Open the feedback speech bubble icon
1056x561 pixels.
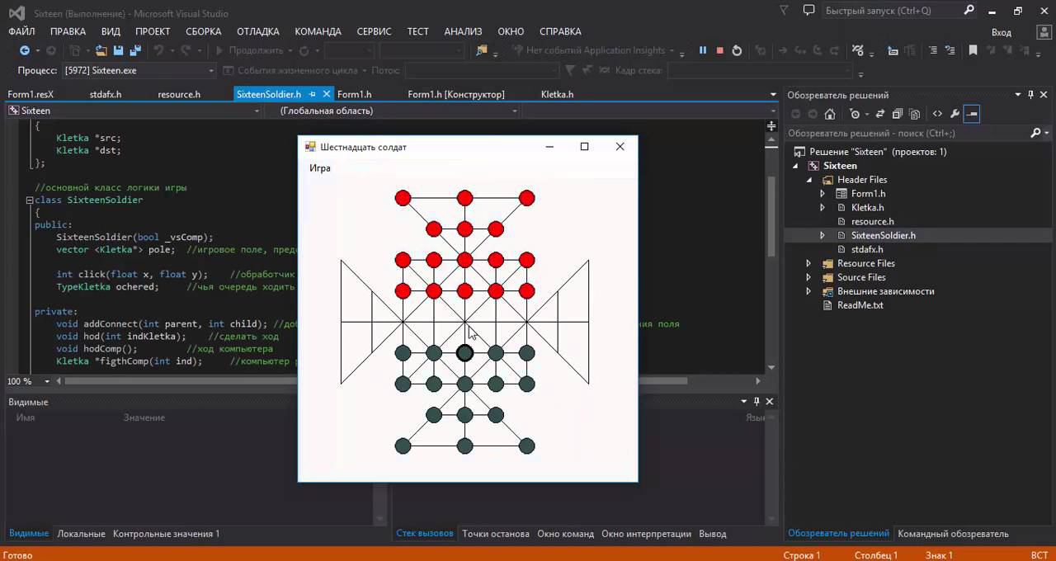pos(808,11)
